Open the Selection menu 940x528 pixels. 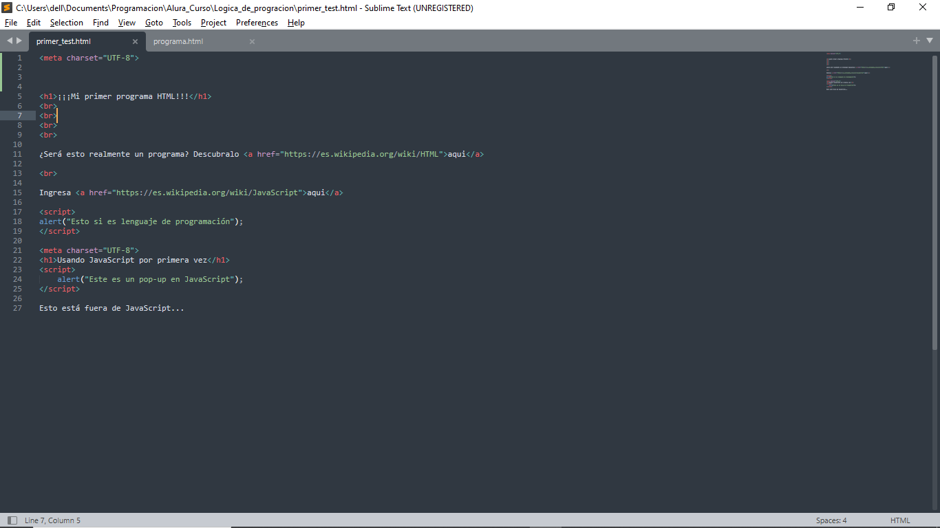[x=67, y=23]
